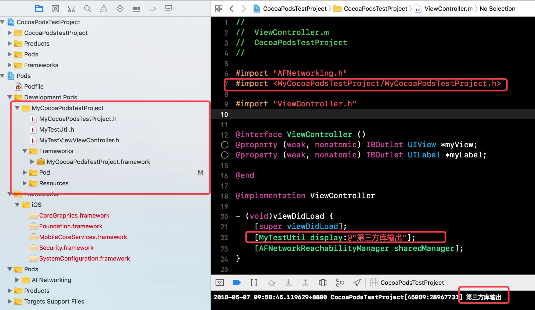
Task: Expand the AFNetworking folder
Action: [17, 280]
